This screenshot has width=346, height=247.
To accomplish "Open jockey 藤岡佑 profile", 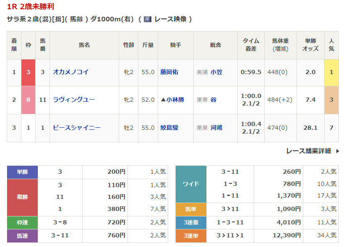I will (x=169, y=72).
